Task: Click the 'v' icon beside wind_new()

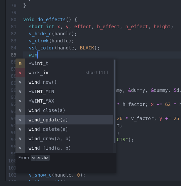Action: 20,82
